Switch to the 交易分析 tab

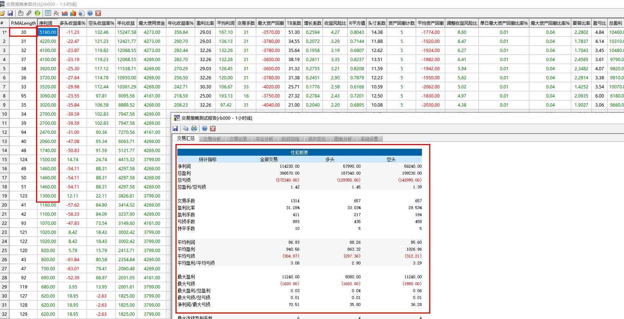click(x=212, y=139)
